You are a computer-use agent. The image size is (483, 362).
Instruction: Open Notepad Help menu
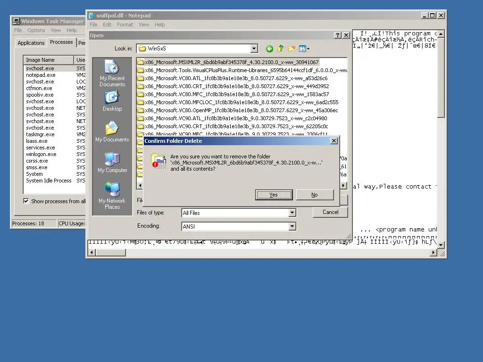(159, 25)
